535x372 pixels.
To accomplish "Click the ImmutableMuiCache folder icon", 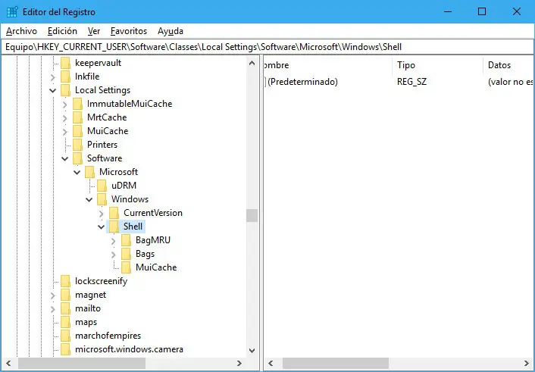I will click(x=78, y=104).
